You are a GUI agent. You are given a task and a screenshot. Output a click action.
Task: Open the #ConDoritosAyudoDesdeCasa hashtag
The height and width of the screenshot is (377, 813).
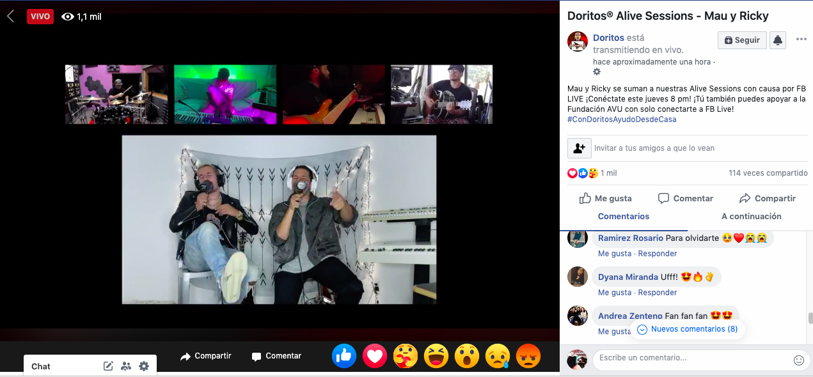coord(621,119)
